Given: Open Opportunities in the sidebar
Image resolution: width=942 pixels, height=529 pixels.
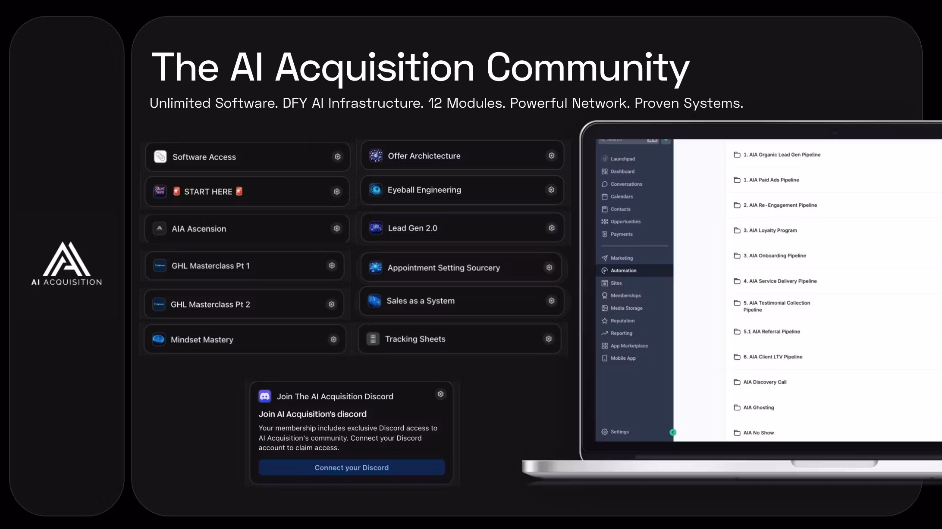Looking at the screenshot, I should [625, 222].
